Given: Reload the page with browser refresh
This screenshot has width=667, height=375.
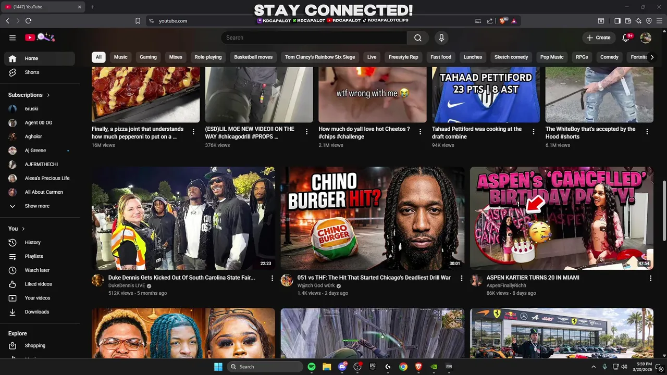Looking at the screenshot, I should pyautogui.click(x=28, y=21).
